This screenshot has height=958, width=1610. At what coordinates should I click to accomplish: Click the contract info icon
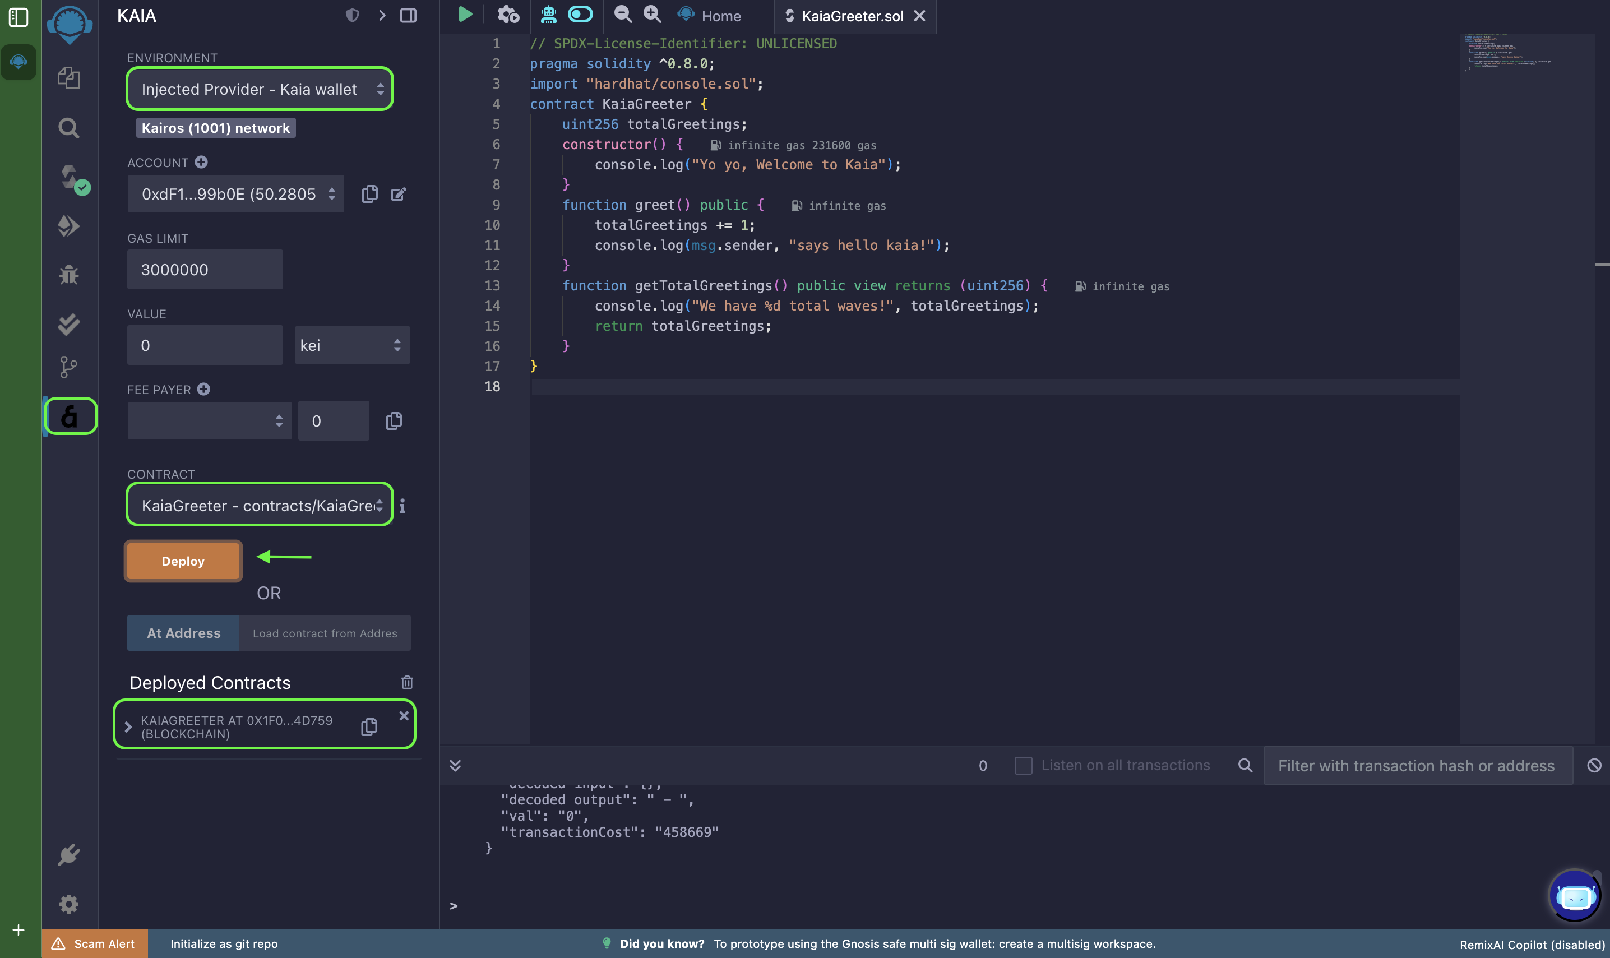[402, 506]
